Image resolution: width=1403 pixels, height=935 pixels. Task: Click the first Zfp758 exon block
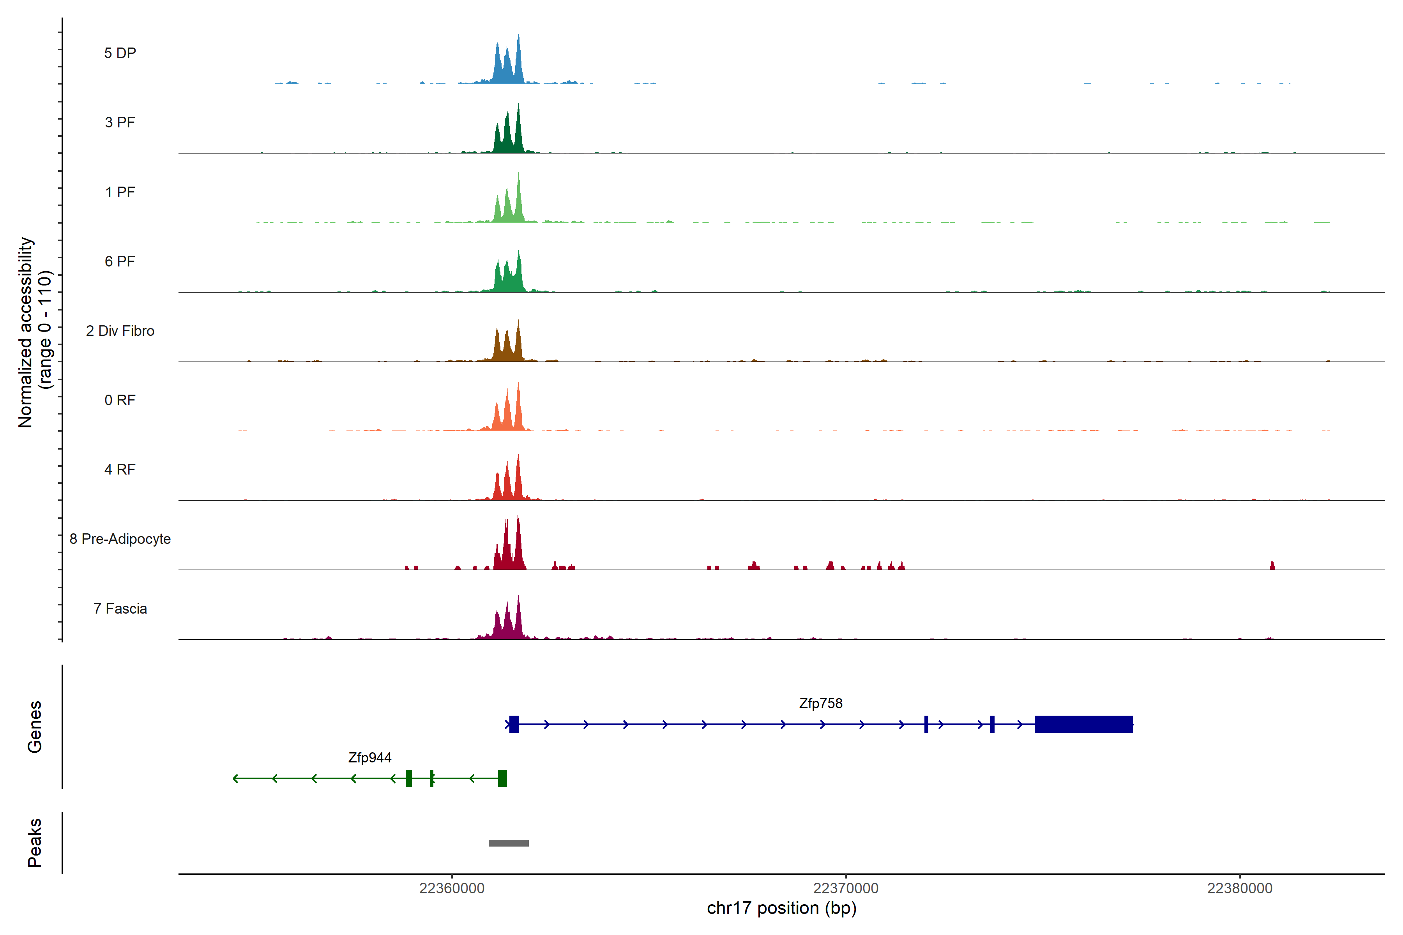tap(514, 724)
